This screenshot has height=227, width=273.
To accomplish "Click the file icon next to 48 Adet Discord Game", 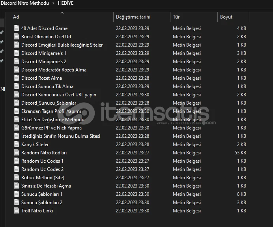I will tap(17, 28).
